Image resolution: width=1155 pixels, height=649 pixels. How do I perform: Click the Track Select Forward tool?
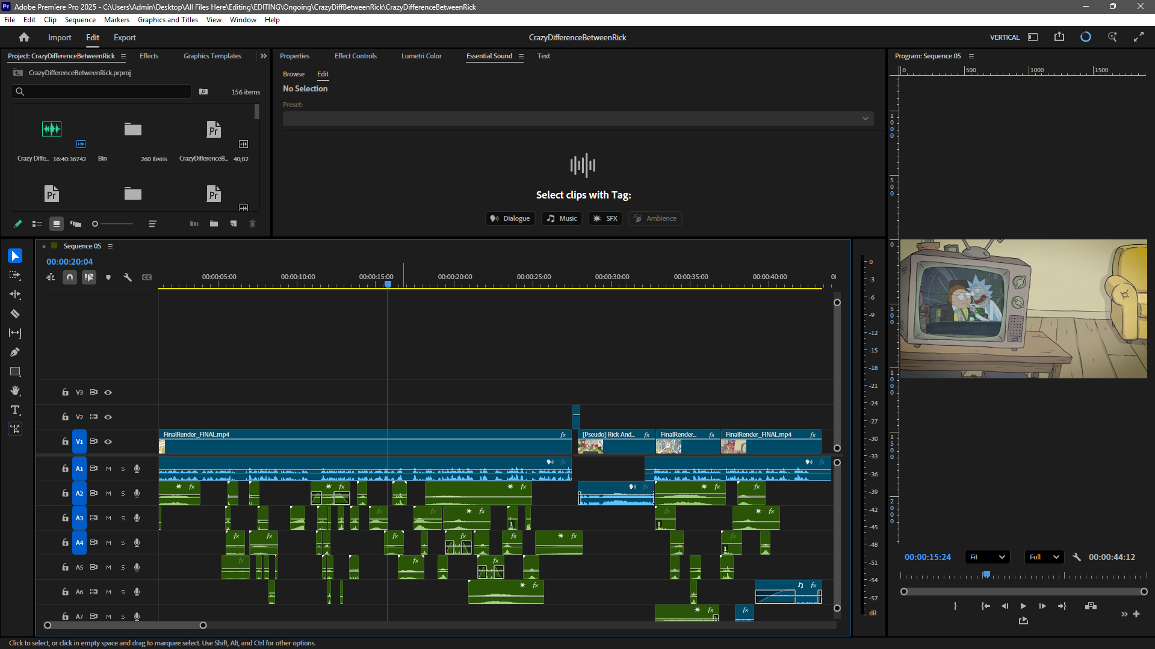pos(15,275)
